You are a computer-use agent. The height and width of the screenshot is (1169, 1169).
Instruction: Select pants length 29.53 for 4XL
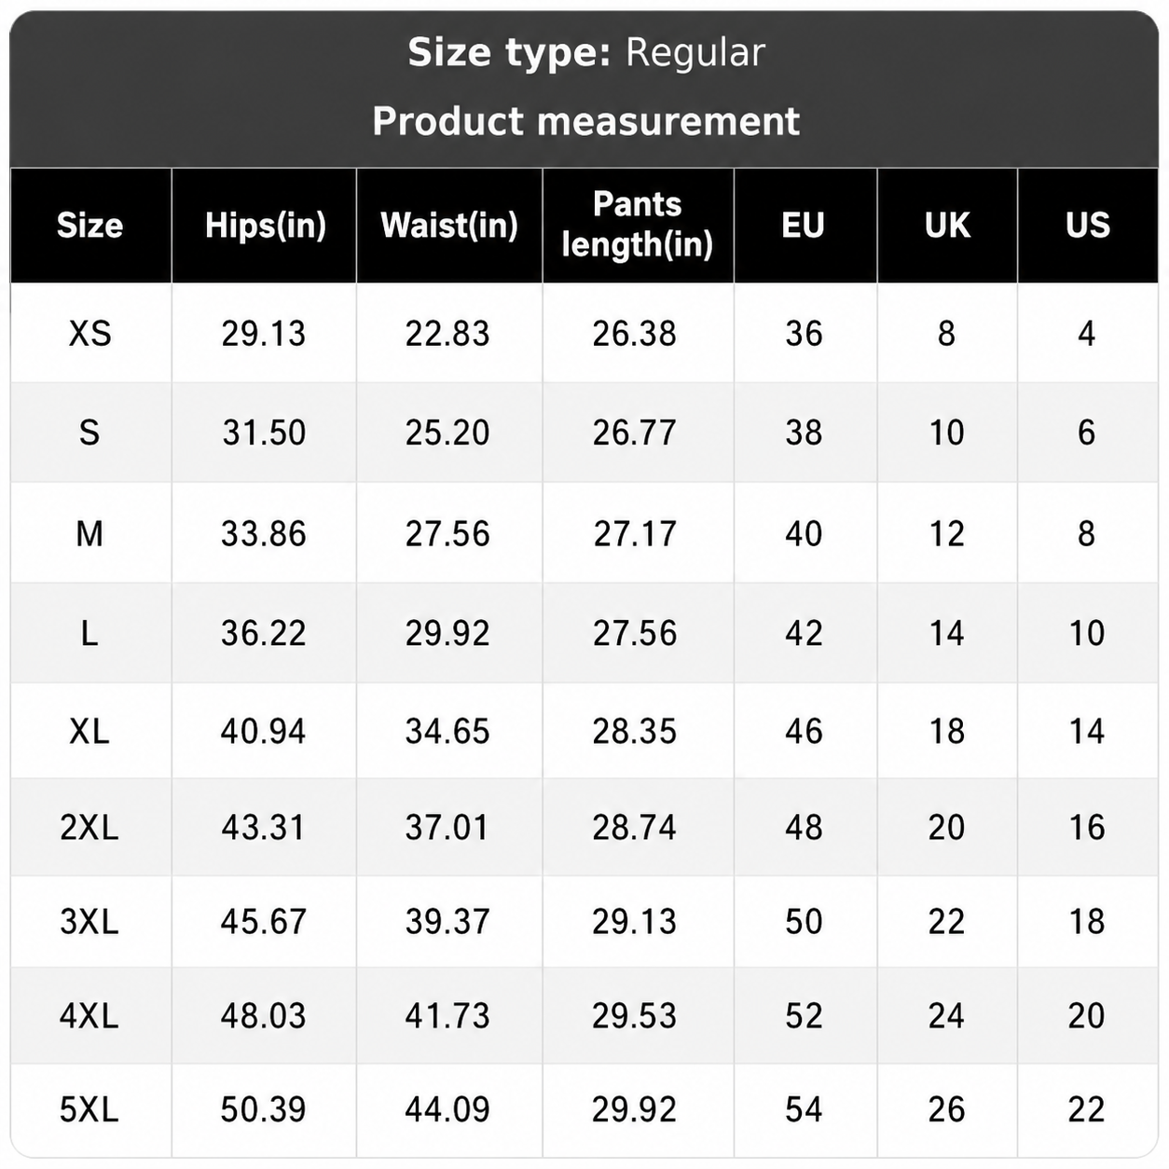635,1015
